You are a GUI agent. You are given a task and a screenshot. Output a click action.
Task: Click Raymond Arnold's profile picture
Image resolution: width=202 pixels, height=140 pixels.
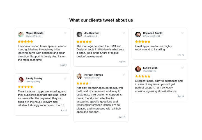point(138,34)
